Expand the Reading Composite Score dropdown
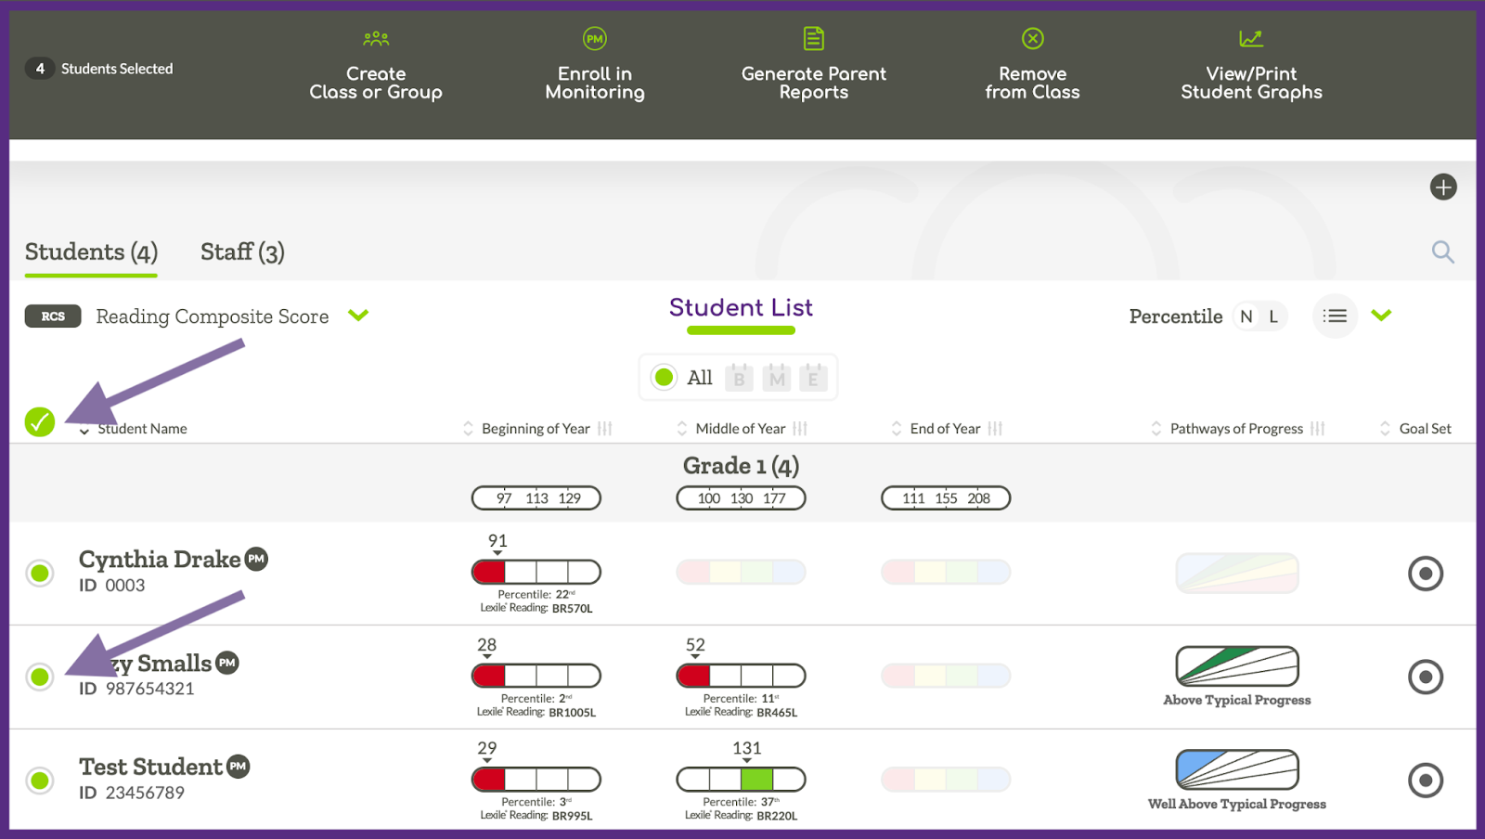The image size is (1485, 839). click(358, 316)
